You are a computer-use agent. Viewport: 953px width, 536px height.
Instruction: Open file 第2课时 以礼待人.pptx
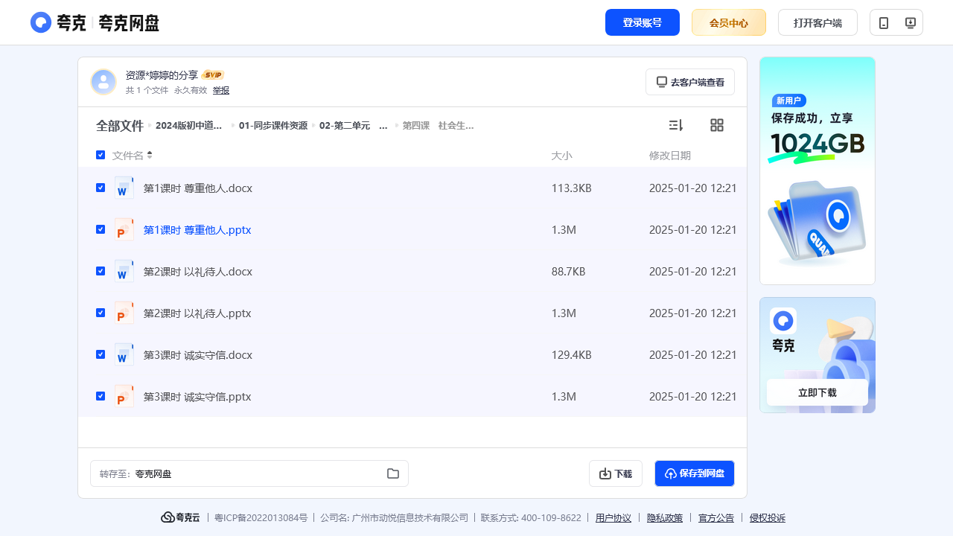pos(197,313)
